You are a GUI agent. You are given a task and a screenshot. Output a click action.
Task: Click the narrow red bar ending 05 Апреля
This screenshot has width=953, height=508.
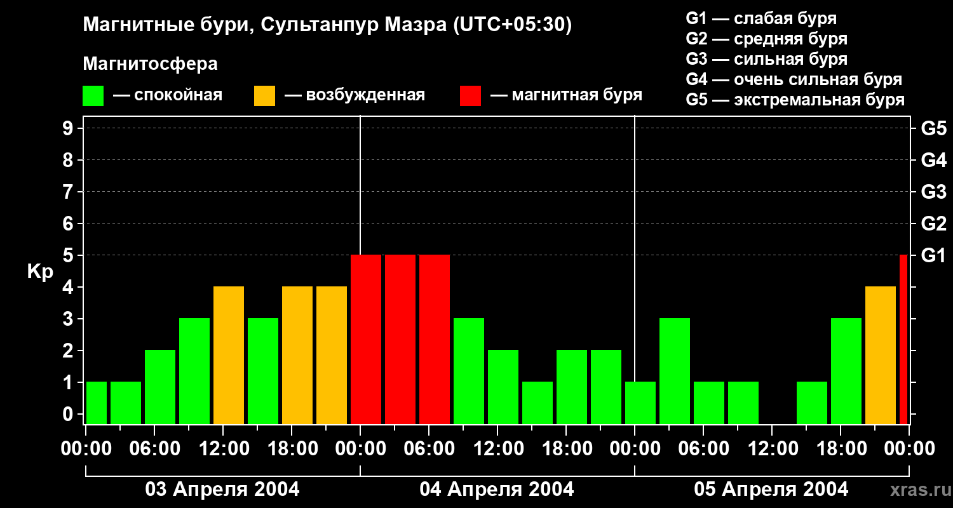click(903, 339)
